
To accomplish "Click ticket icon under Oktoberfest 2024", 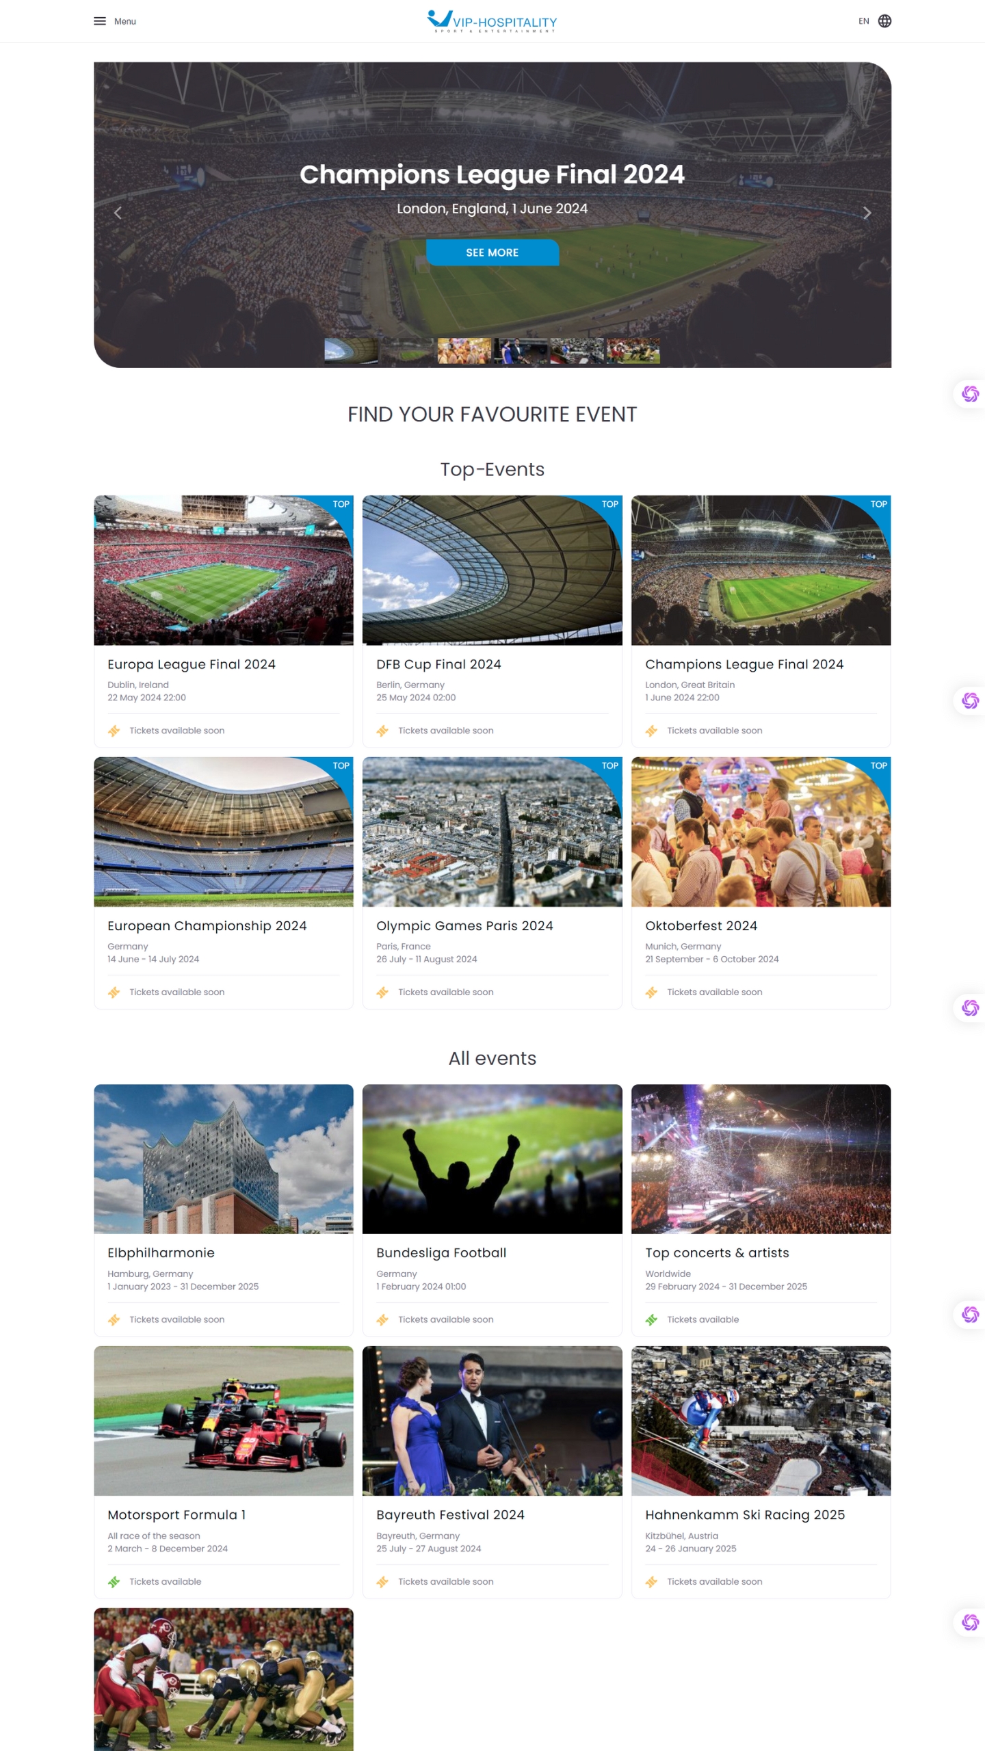I will point(651,992).
